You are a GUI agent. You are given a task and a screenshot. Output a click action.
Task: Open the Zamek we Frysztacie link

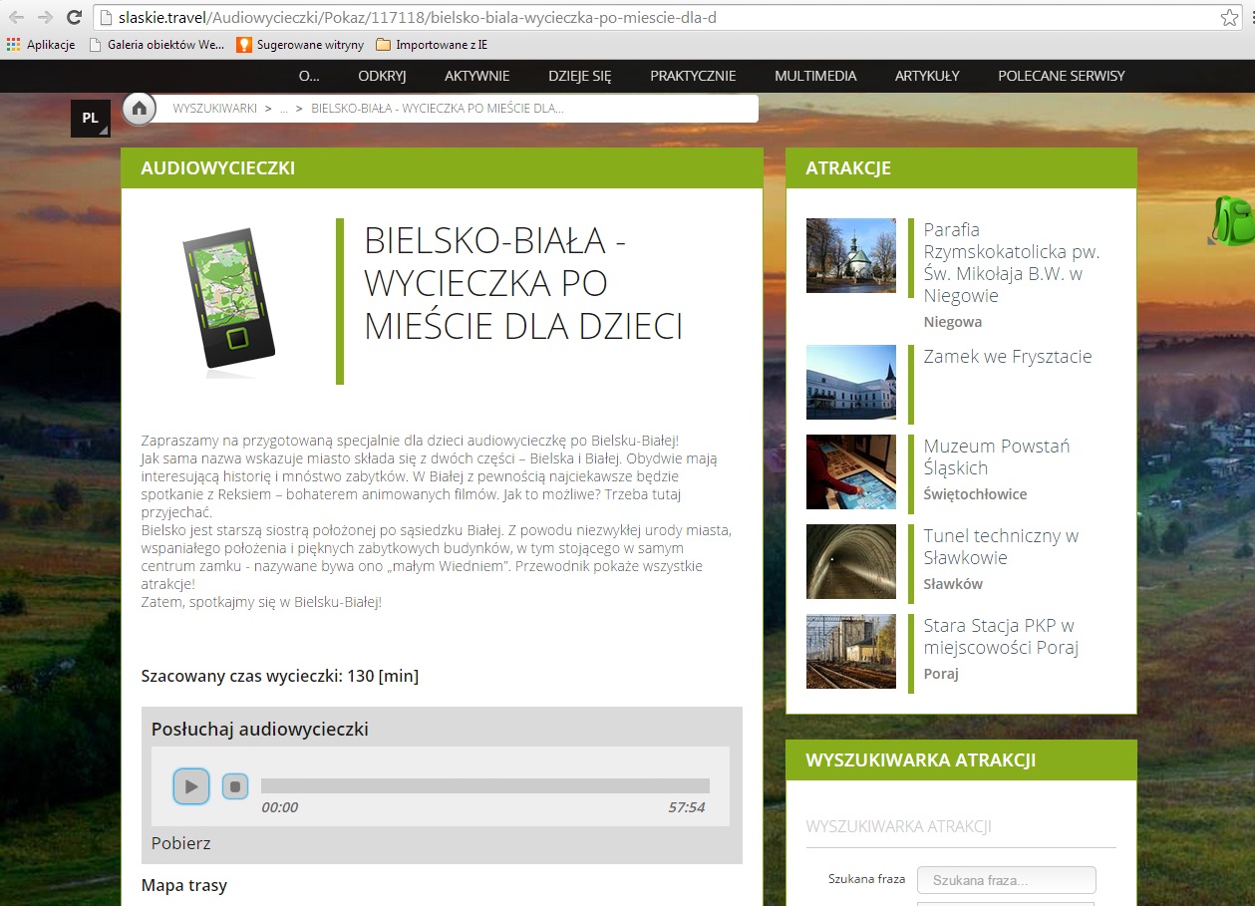(1008, 357)
